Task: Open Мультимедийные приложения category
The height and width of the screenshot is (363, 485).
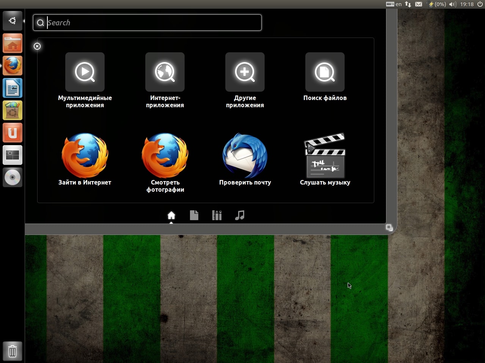Action: coord(85,80)
